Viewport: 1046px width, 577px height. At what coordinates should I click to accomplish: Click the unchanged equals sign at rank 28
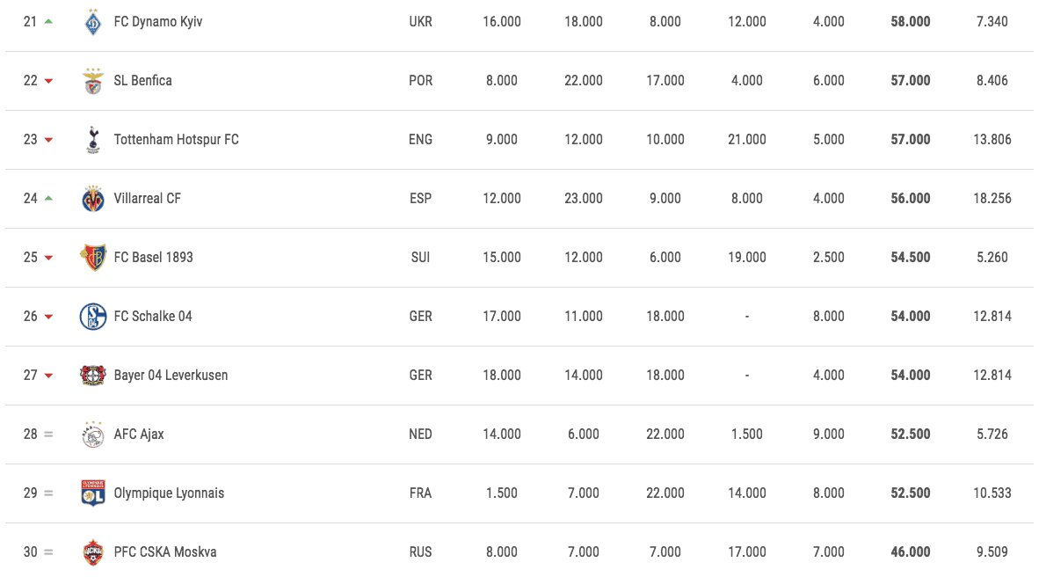pos(48,435)
